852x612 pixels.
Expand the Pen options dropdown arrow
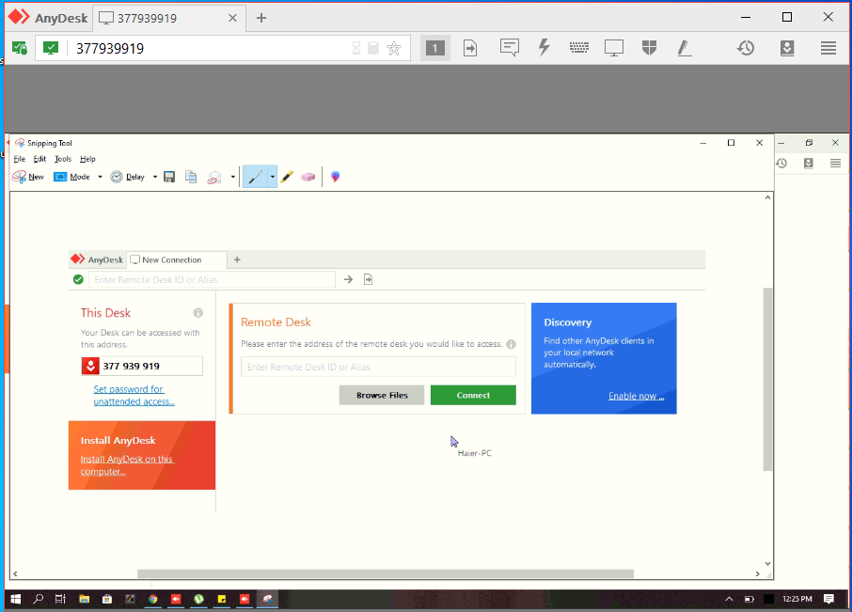(272, 177)
